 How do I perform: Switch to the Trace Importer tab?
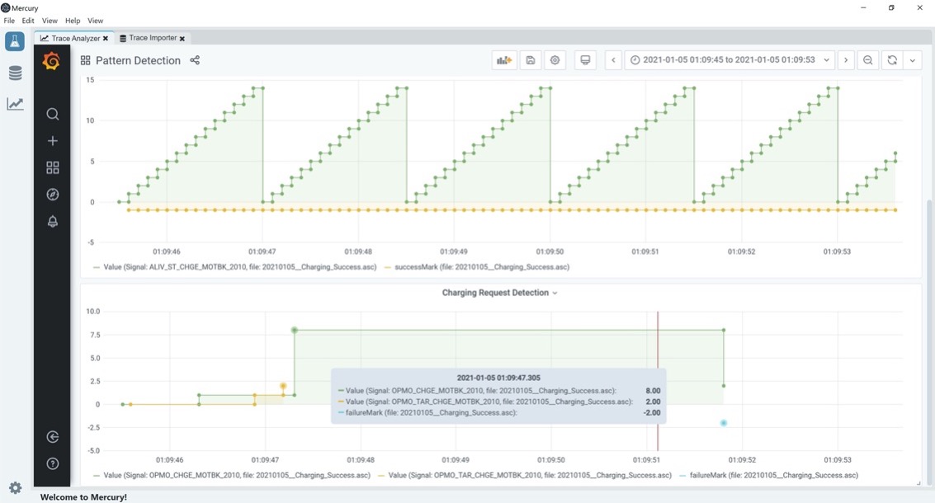point(153,38)
